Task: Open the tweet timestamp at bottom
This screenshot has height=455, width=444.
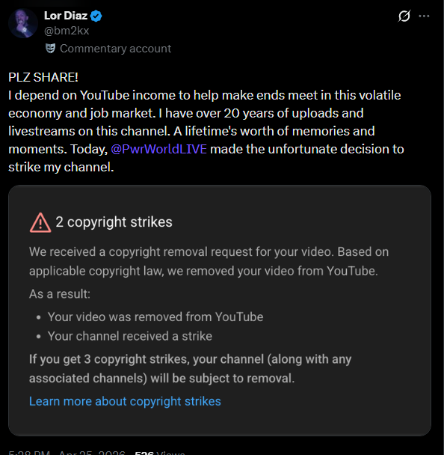Action: click(67, 453)
